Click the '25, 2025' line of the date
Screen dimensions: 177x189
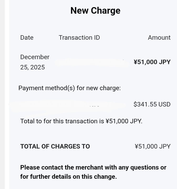[x=32, y=67]
